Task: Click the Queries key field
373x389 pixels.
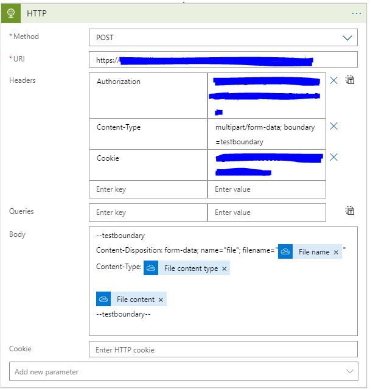Action: pyautogui.click(x=148, y=212)
